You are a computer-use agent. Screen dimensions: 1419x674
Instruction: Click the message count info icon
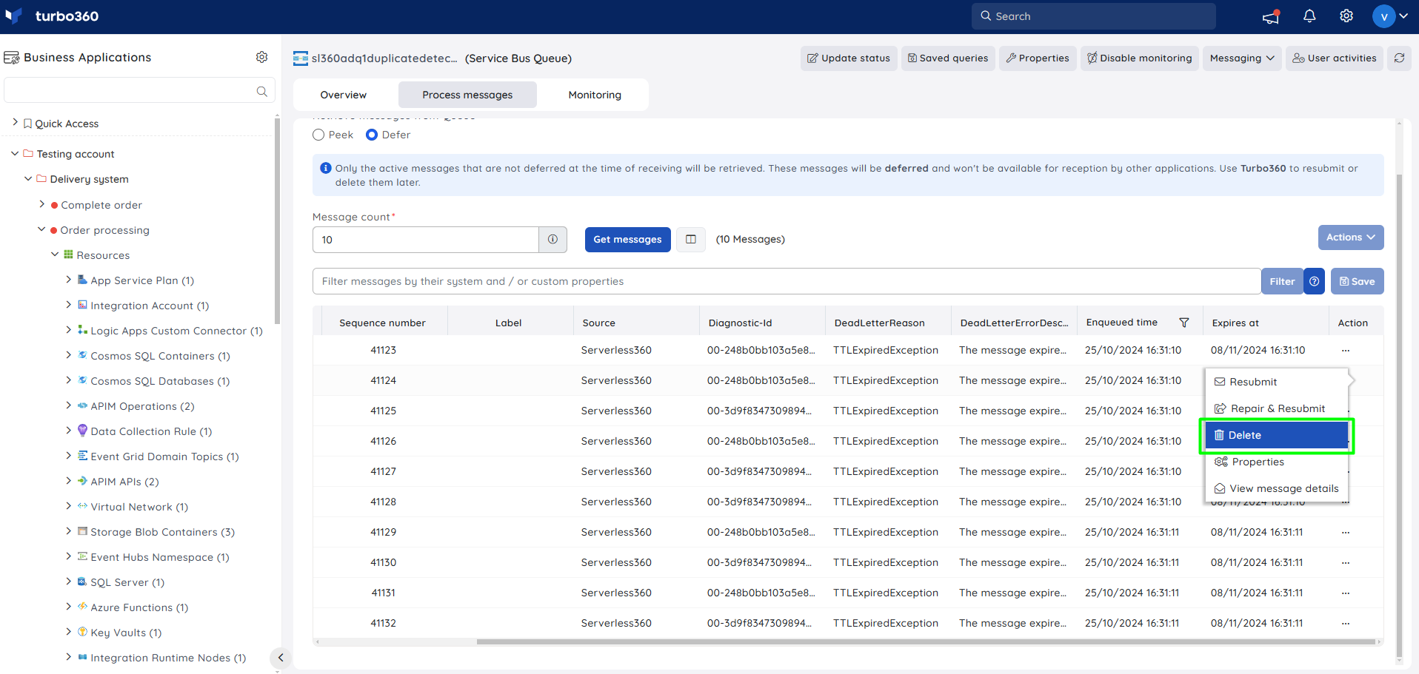(552, 240)
